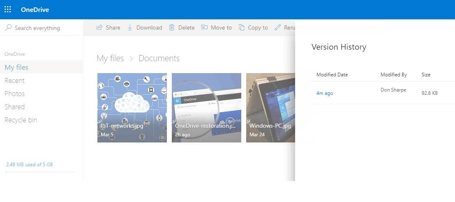Image resolution: width=455 pixels, height=202 pixels.
Task: Select My files in sidebar
Action: click(16, 67)
